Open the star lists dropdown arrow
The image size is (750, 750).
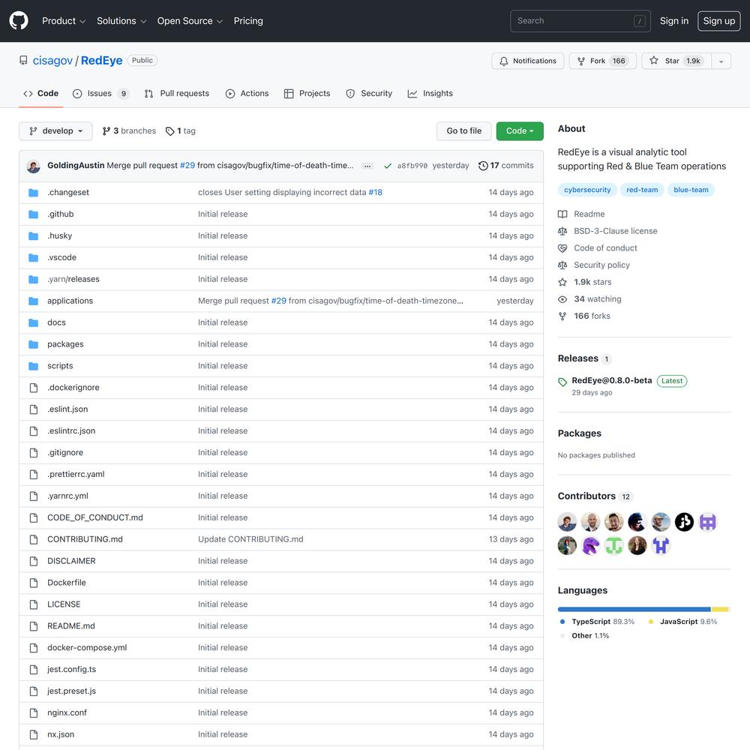tap(721, 61)
